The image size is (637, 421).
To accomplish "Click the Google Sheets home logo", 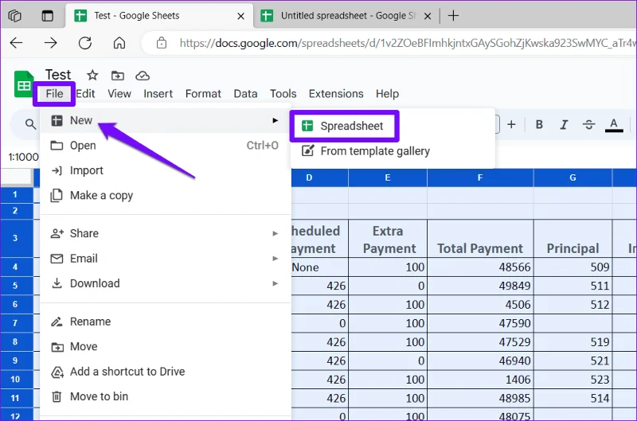I will (x=23, y=84).
